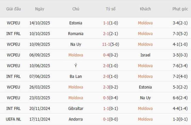Screen dimensions: 191x125
Task: Select the UEFA NL league label
Action: (x=14, y=119)
